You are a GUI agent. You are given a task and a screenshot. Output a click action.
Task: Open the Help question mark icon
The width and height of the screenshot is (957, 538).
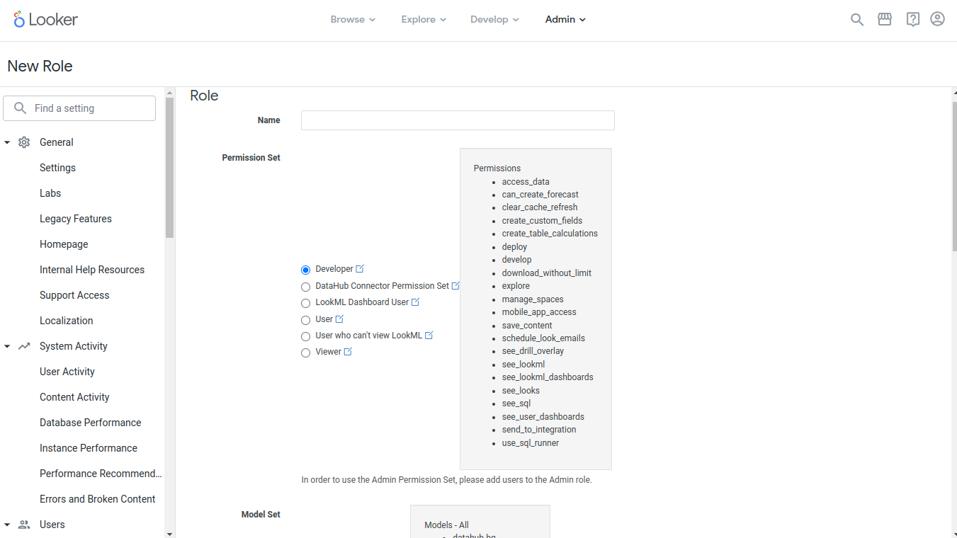pyautogui.click(x=913, y=20)
